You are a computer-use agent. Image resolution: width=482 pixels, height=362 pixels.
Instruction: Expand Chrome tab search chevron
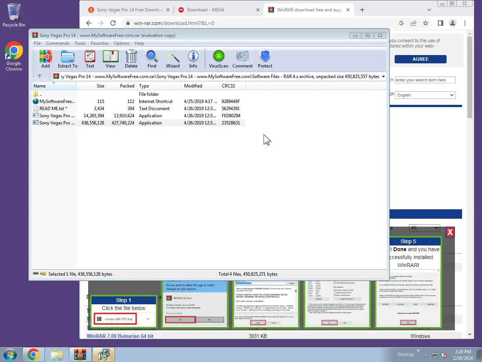pos(429,10)
